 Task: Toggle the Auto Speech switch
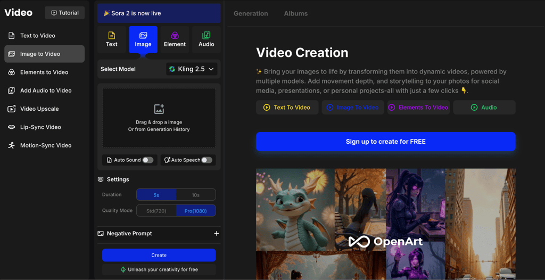click(x=207, y=160)
